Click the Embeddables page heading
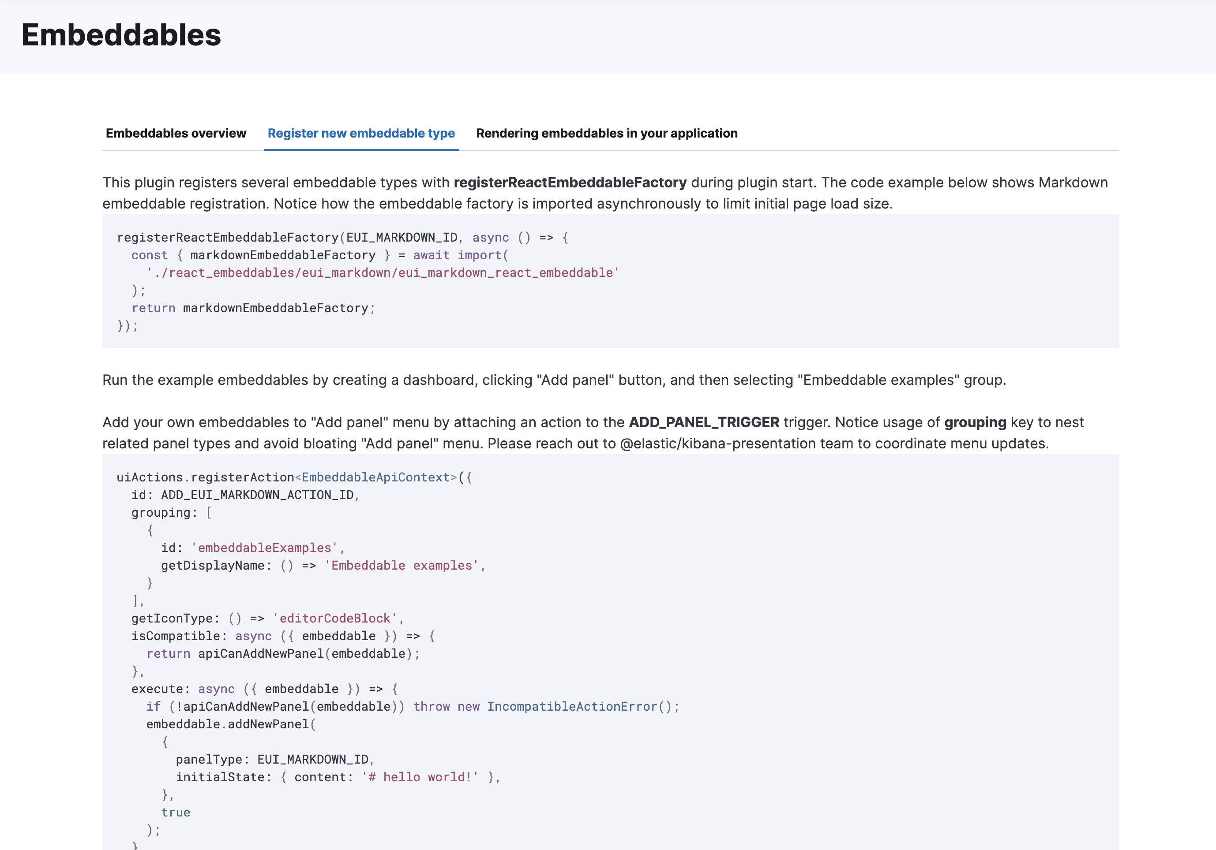This screenshot has width=1216, height=850. [x=121, y=35]
